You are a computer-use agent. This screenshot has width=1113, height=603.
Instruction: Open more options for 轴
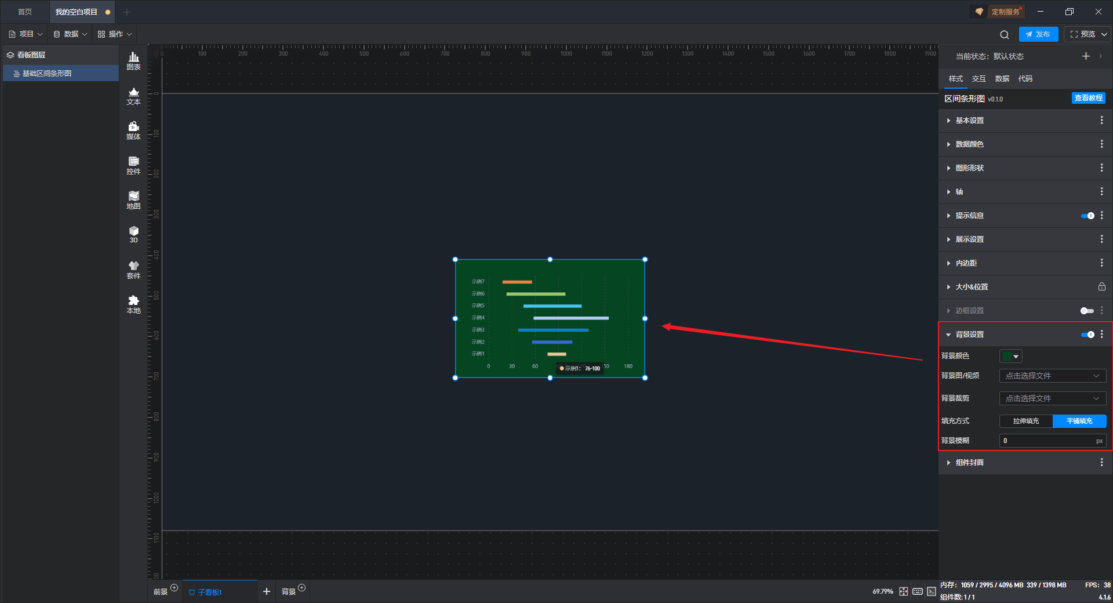click(x=1102, y=191)
